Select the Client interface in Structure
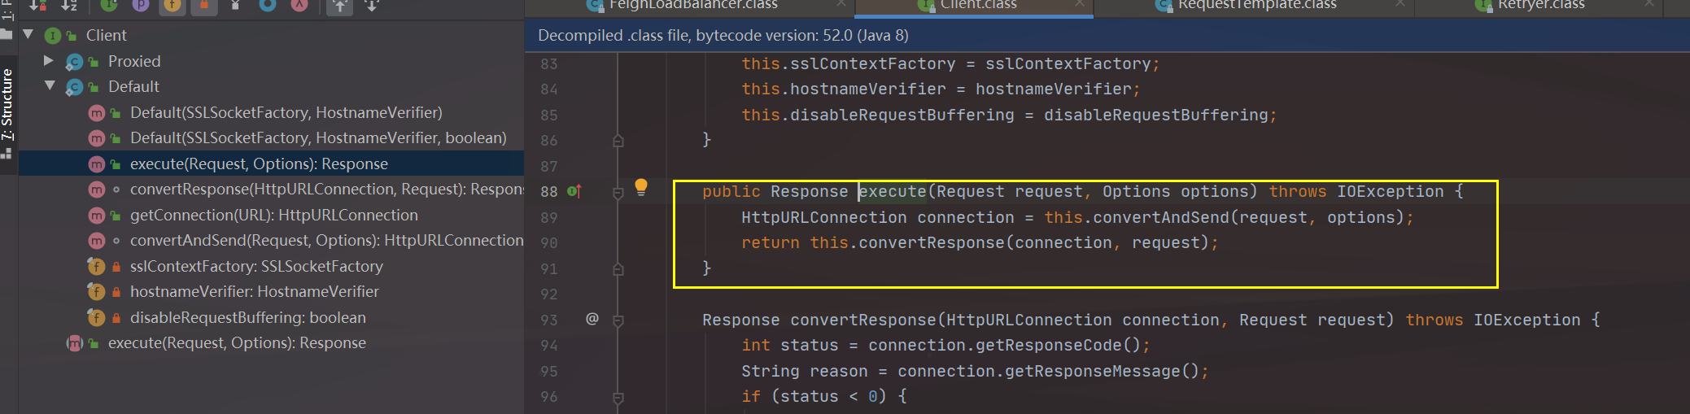 (271, 35)
